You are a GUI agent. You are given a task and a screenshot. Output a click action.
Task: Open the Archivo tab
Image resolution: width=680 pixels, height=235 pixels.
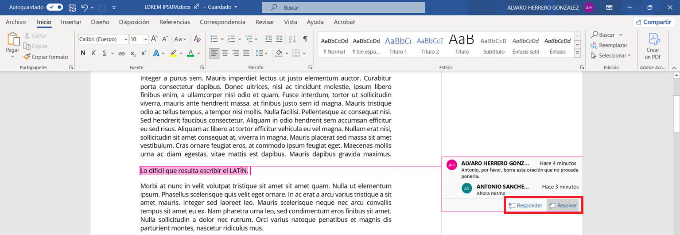[x=16, y=22]
